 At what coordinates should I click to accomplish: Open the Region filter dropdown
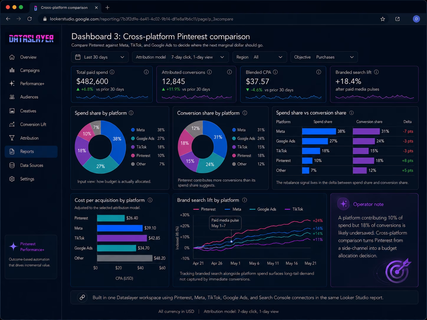(260, 57)
